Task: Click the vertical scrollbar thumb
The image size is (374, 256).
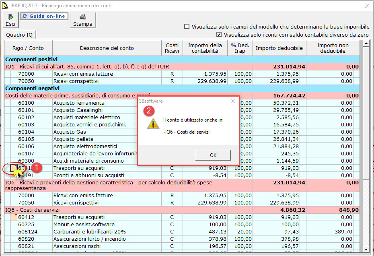Action: pos(366,114)
